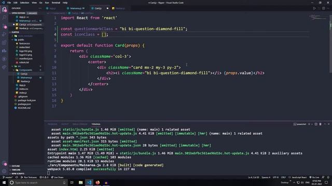Click the unsaved dot on Card.js tab
The height and width of the screenshot is (186, 332).
click(x=107, y=8)
